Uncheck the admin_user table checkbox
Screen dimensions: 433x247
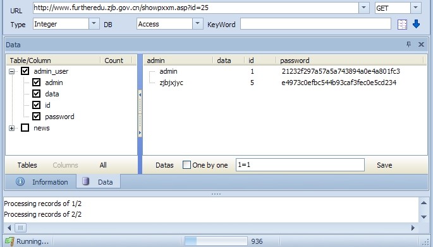click(25, 71)
